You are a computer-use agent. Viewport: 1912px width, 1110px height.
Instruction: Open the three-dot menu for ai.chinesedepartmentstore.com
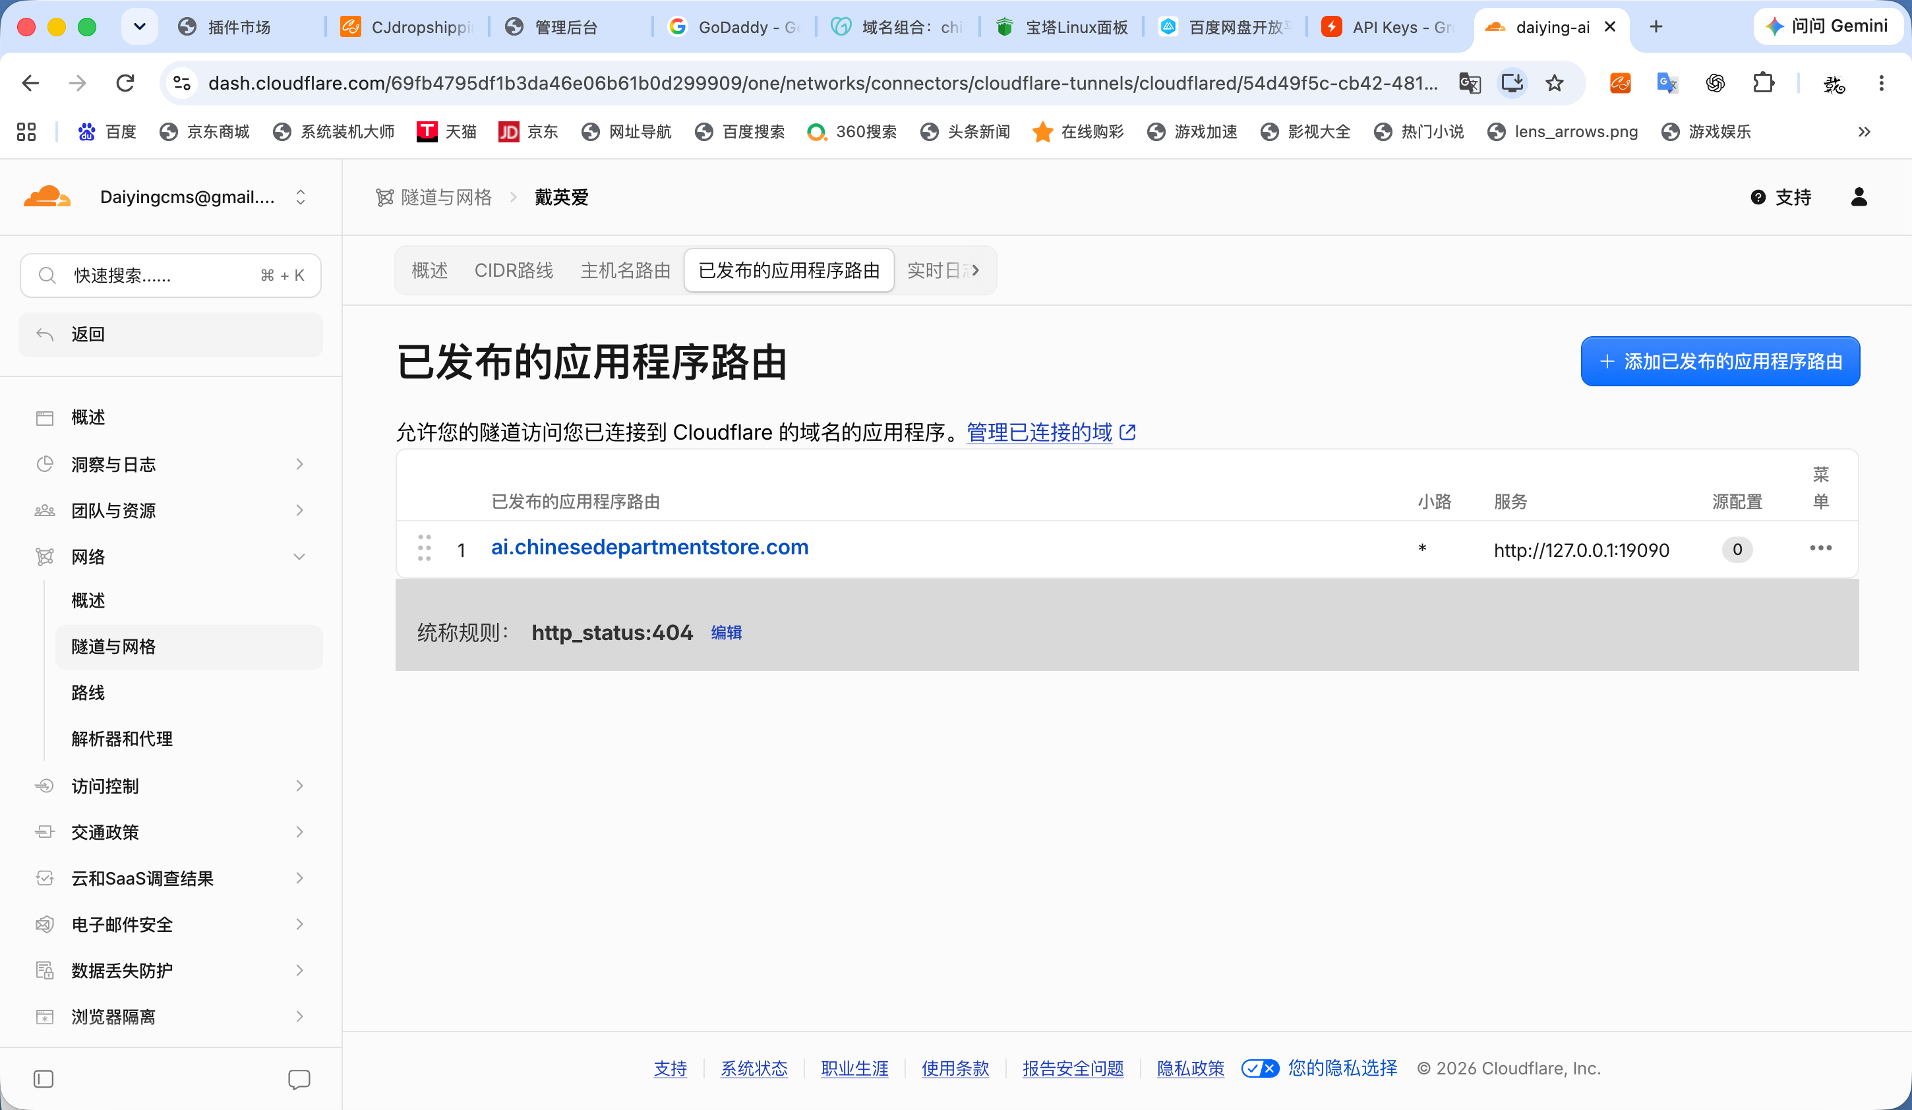1820,548
